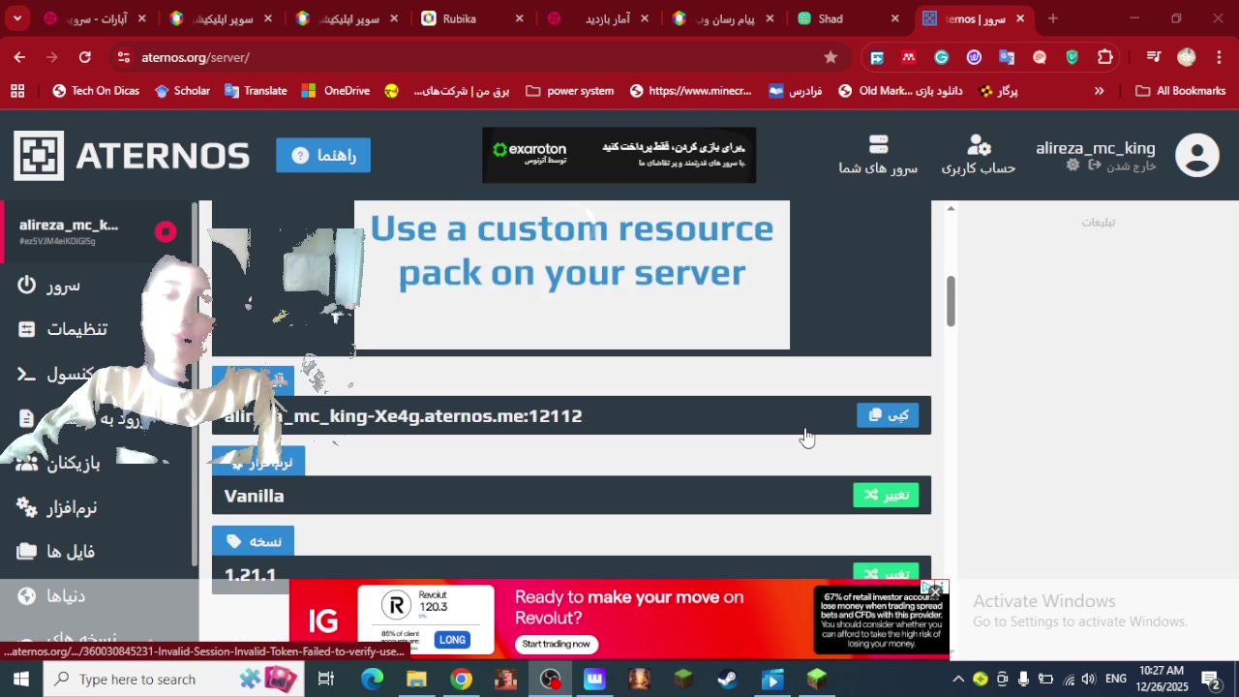
Task: Click the page vertical scrollbar thumb
Action: point(951,301)
